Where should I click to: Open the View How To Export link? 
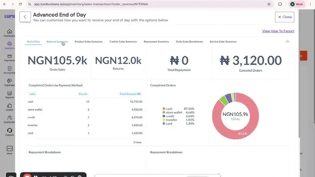[278, 31]
